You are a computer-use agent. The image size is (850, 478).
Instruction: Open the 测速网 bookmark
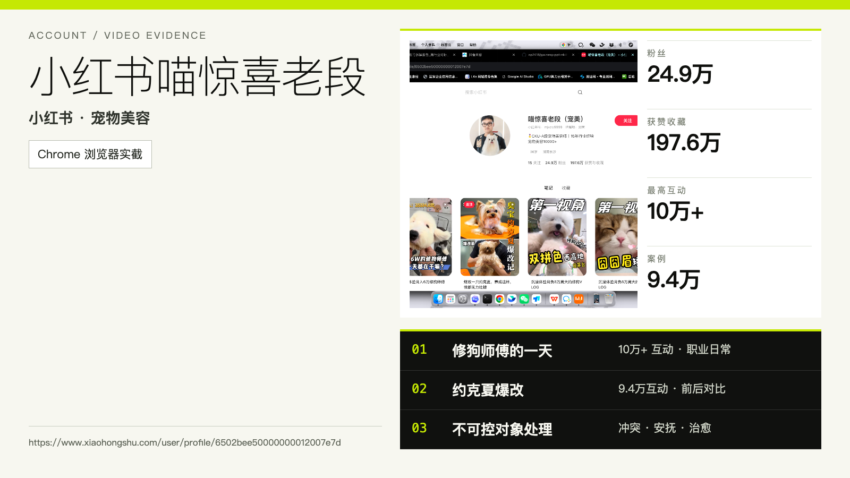click(598, 76)
